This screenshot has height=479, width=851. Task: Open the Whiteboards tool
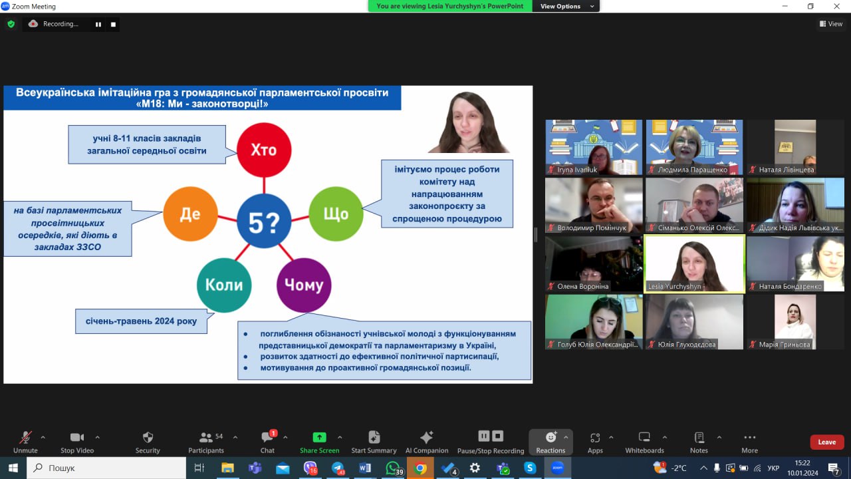pyautogui.click(x=644, y=442)
